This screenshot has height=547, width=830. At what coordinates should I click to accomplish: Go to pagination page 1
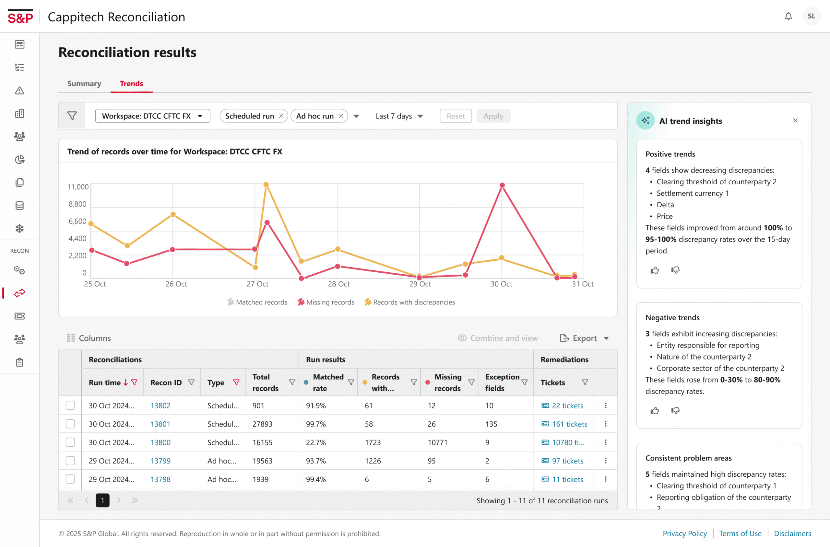102,500
